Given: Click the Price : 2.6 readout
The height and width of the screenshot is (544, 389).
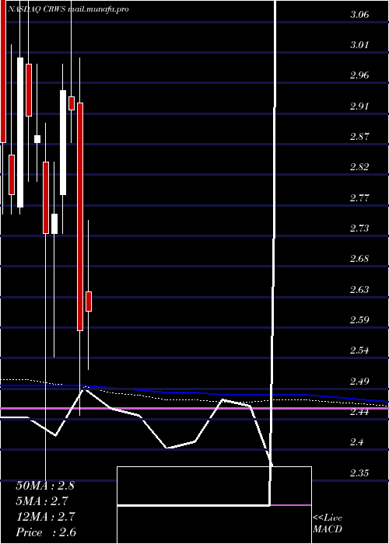Looking at the screenshot, I should pos(46,532).
